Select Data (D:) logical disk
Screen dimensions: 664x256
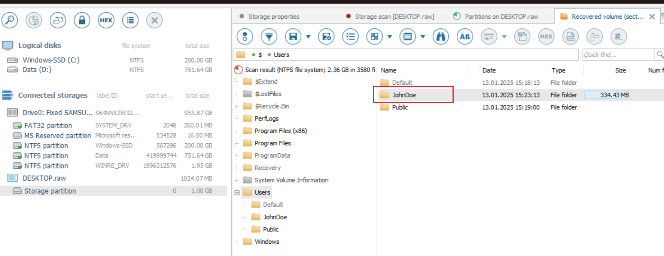pos(37,70)
